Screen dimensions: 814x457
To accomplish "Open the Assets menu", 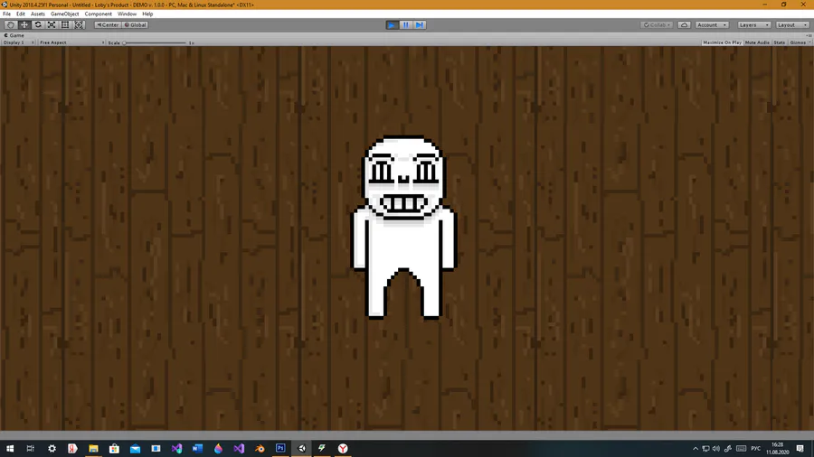I will pos(37,14).
